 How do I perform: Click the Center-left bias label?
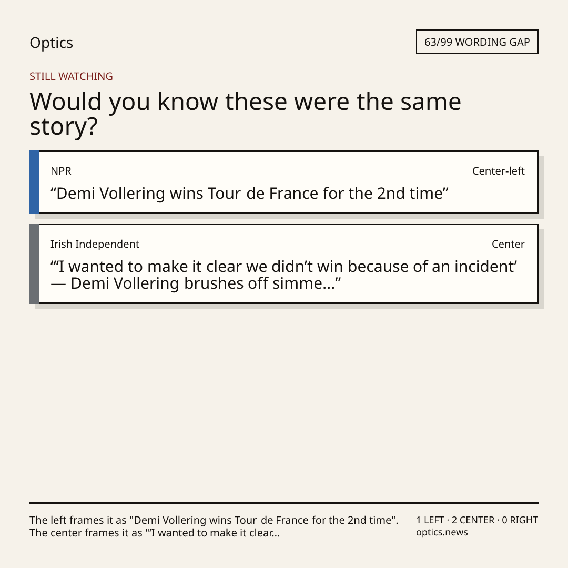coord(499,171)
